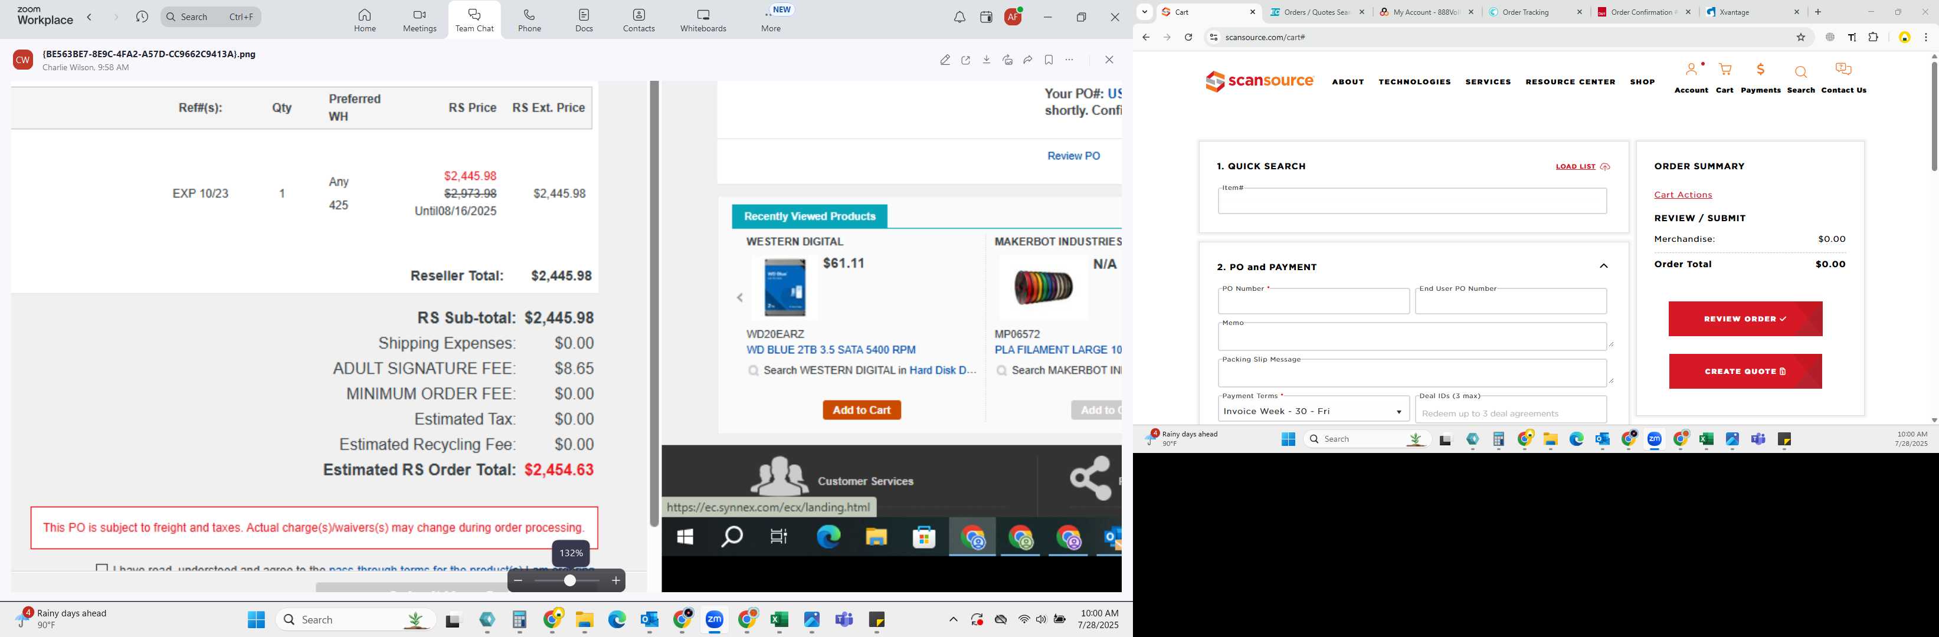The image size is (1939, 637).
Task: Go back in Chrome
Action: [x=1145, y=38]
